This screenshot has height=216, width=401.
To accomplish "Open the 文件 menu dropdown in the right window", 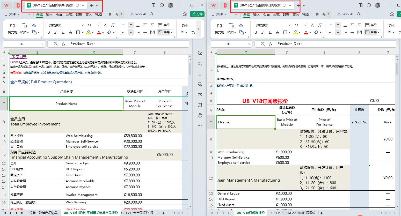I will point(220,14).
